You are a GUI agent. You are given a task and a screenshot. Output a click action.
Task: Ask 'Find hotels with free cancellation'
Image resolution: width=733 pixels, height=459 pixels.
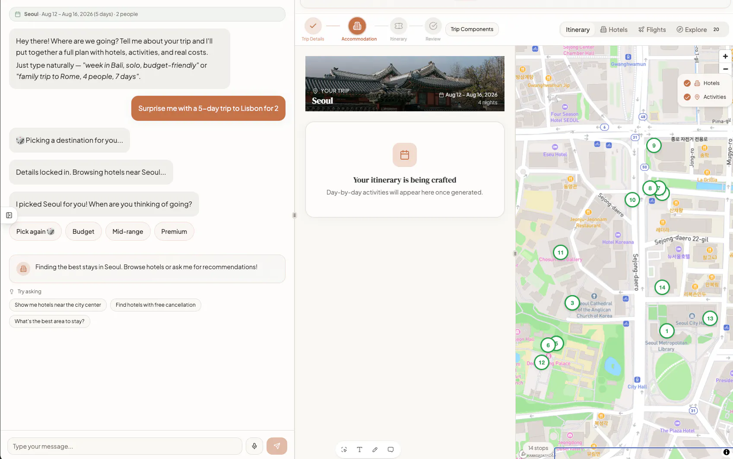(x=155, y=305)
